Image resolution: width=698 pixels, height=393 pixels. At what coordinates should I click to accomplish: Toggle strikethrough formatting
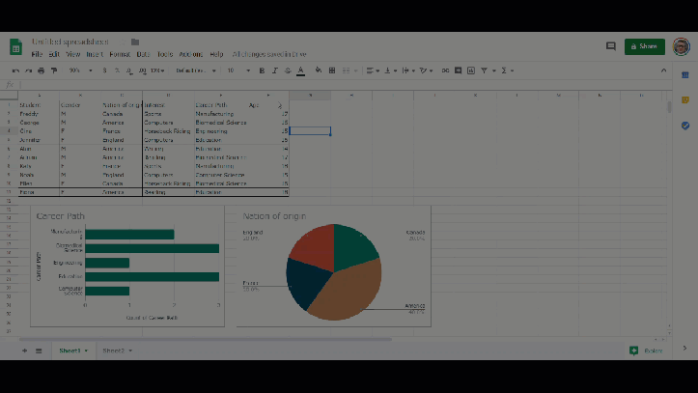click(x=288, y=70)
